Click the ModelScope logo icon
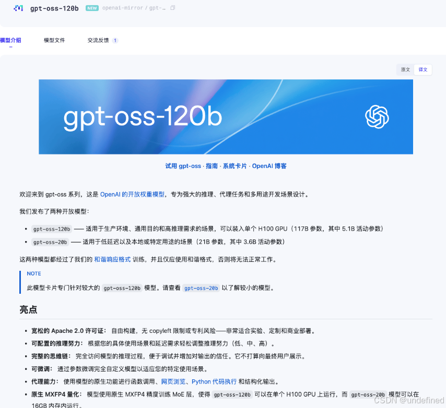 [18, 8]
